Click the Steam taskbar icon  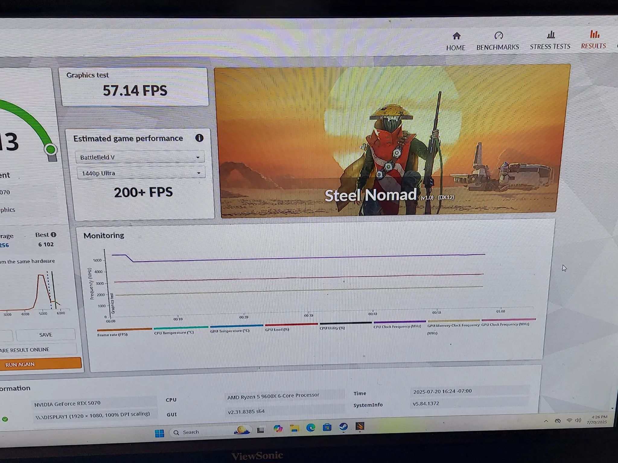point(343,427)
